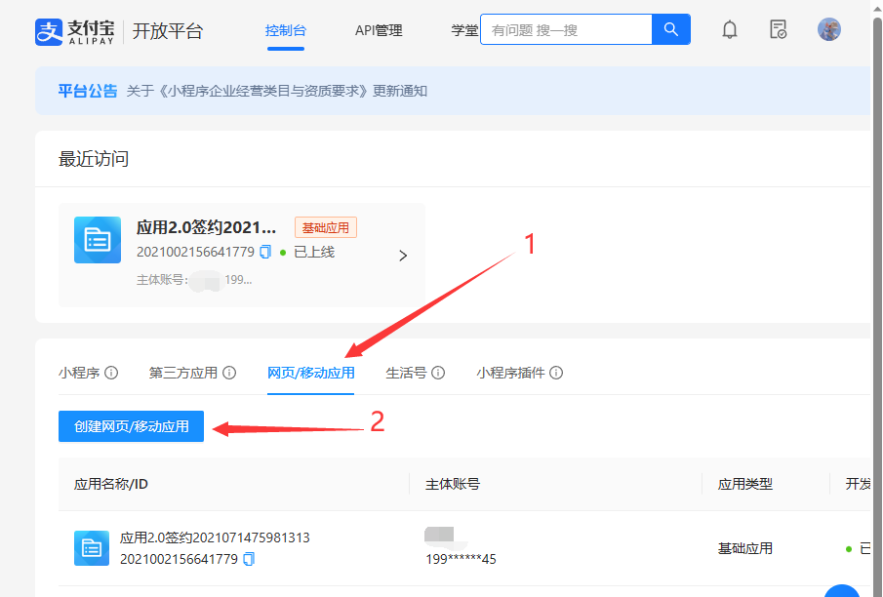
Task: Click the agreement document icon in header
Action: [x=778, y=30]
